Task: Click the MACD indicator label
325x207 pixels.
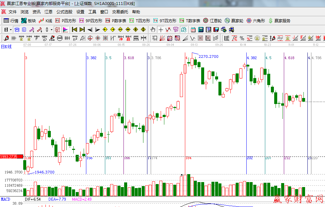Action: click(5, 199)
